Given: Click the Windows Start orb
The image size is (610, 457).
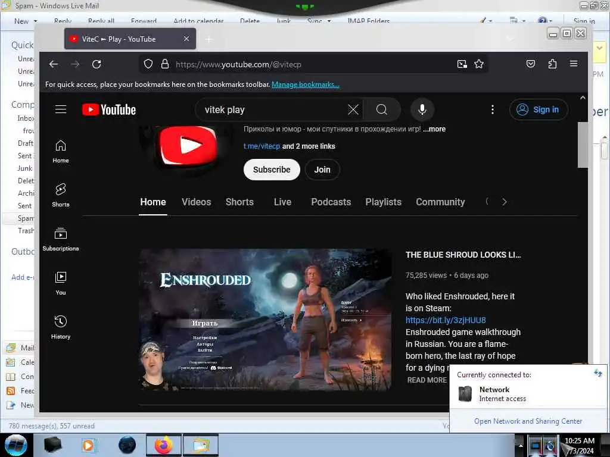Looking at the screenshot, I should [x=16, y=445].
